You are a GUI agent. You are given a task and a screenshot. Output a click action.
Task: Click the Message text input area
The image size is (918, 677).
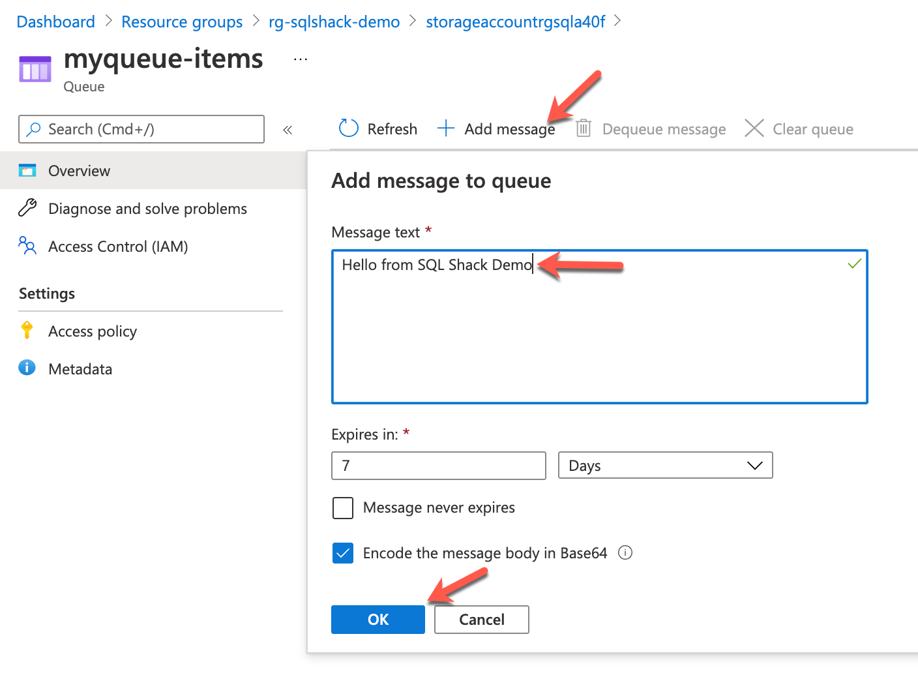point(599,326)
